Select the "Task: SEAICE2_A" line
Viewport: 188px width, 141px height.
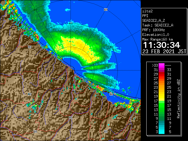158,25
